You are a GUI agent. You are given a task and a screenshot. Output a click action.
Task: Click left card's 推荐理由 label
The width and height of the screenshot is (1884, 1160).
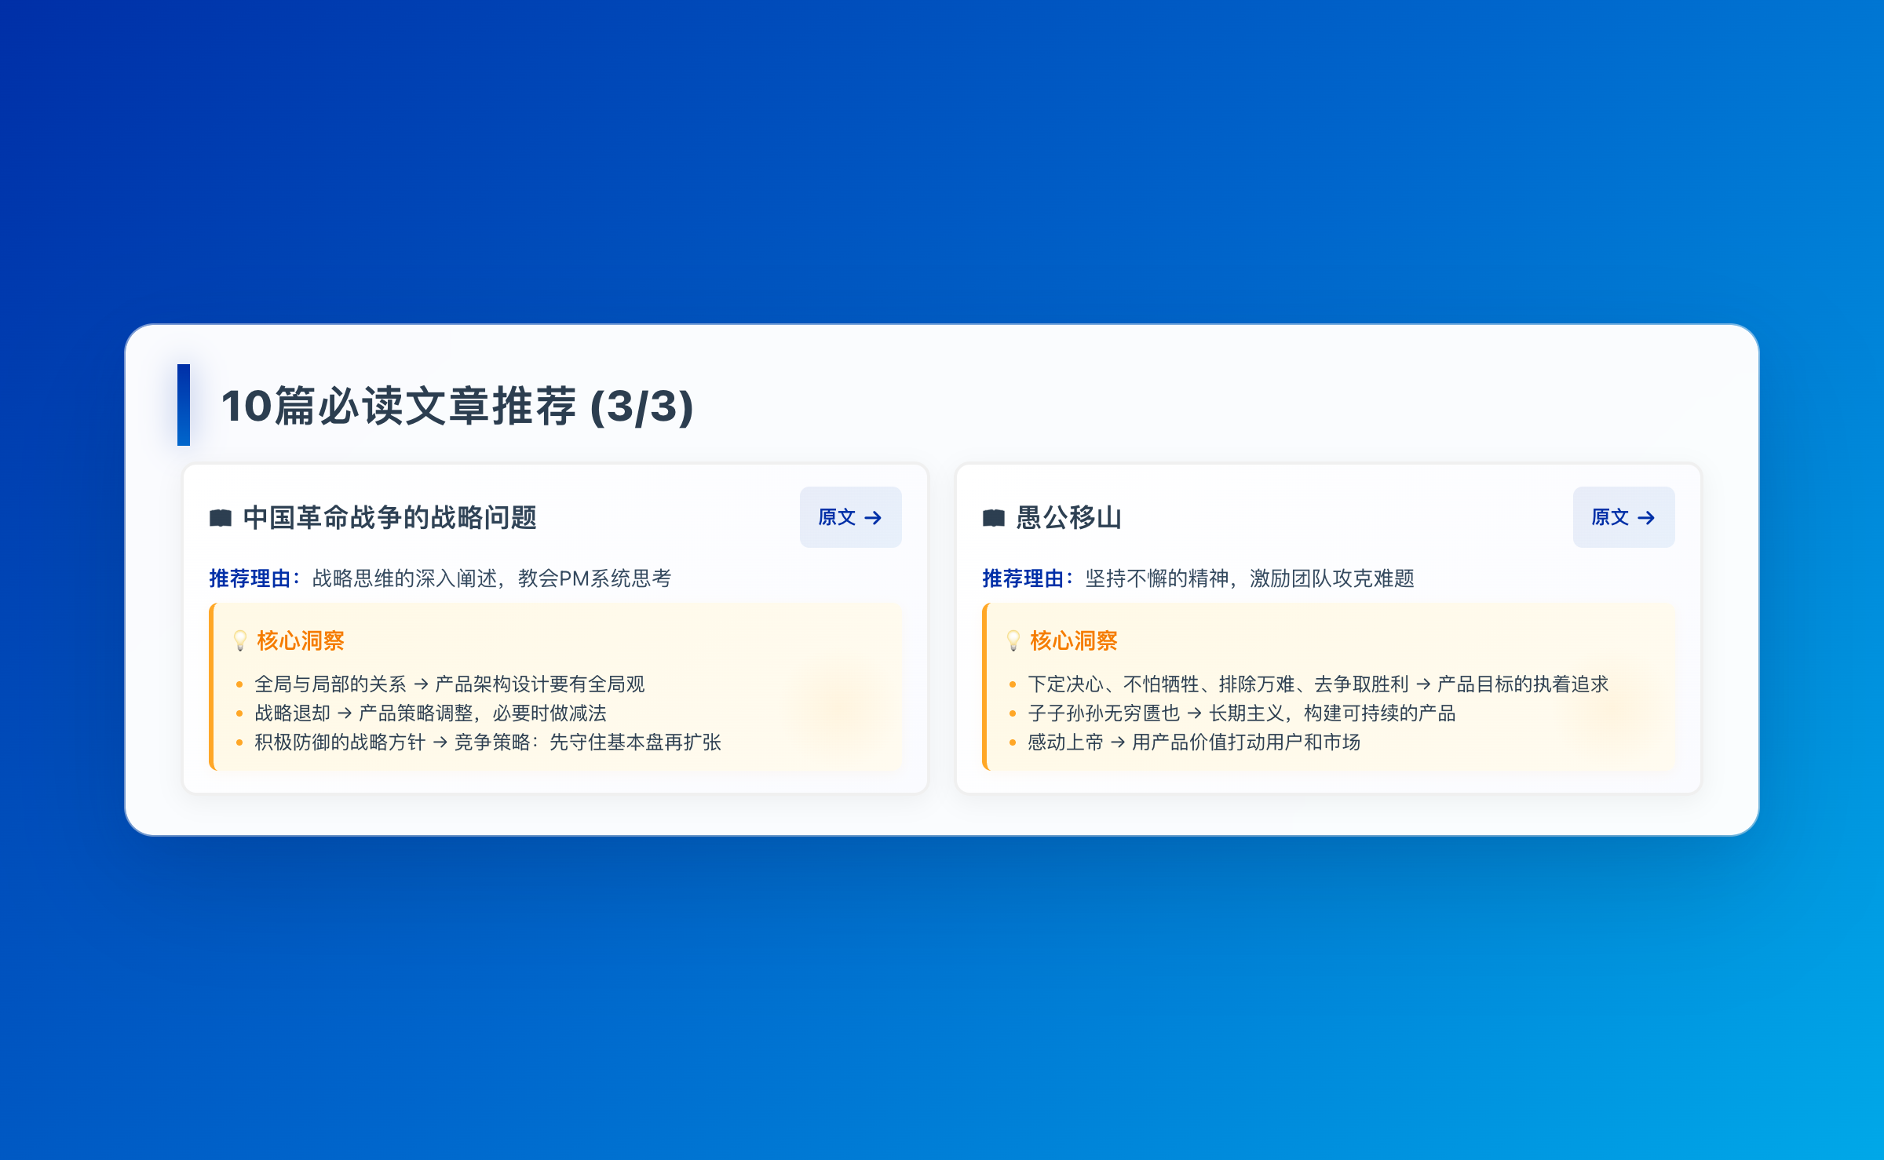253,579
